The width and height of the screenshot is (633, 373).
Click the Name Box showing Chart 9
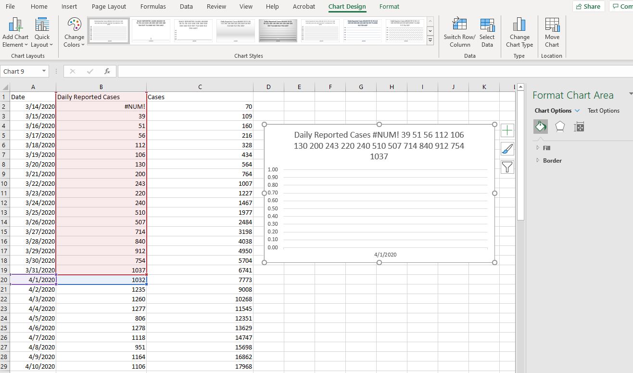[x=20, y=71]
